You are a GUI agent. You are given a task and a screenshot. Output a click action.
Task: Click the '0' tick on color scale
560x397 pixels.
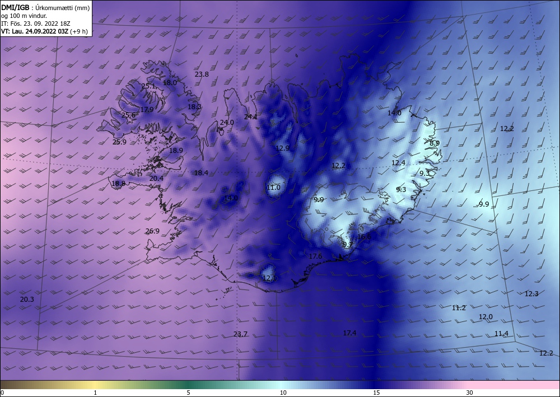tap(2, 393)
